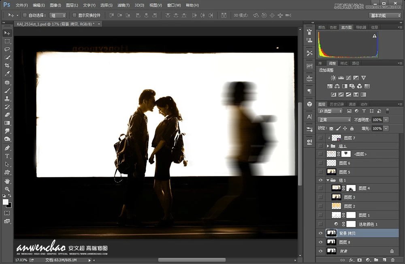This screenshot has width=405, height=264.
Task: Hide the 背景 拷贝 layer
Action: 320,233
